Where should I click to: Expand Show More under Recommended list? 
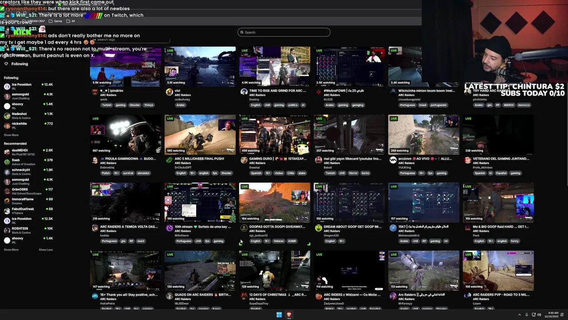[11, 250]
